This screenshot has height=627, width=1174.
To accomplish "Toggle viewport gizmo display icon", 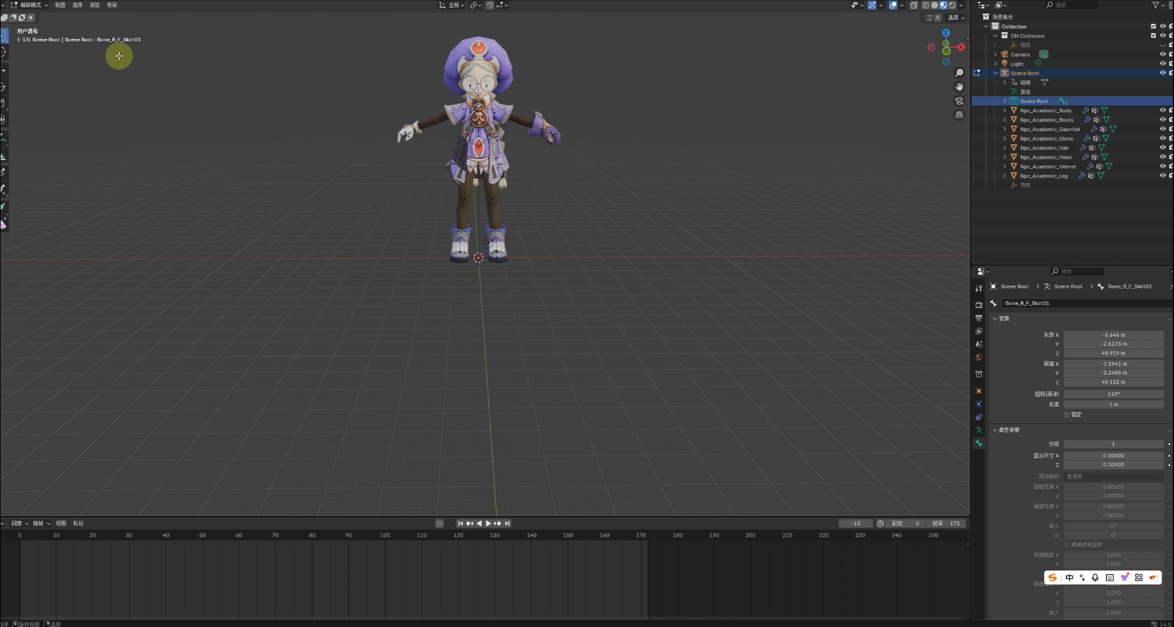I will (872, 5).
